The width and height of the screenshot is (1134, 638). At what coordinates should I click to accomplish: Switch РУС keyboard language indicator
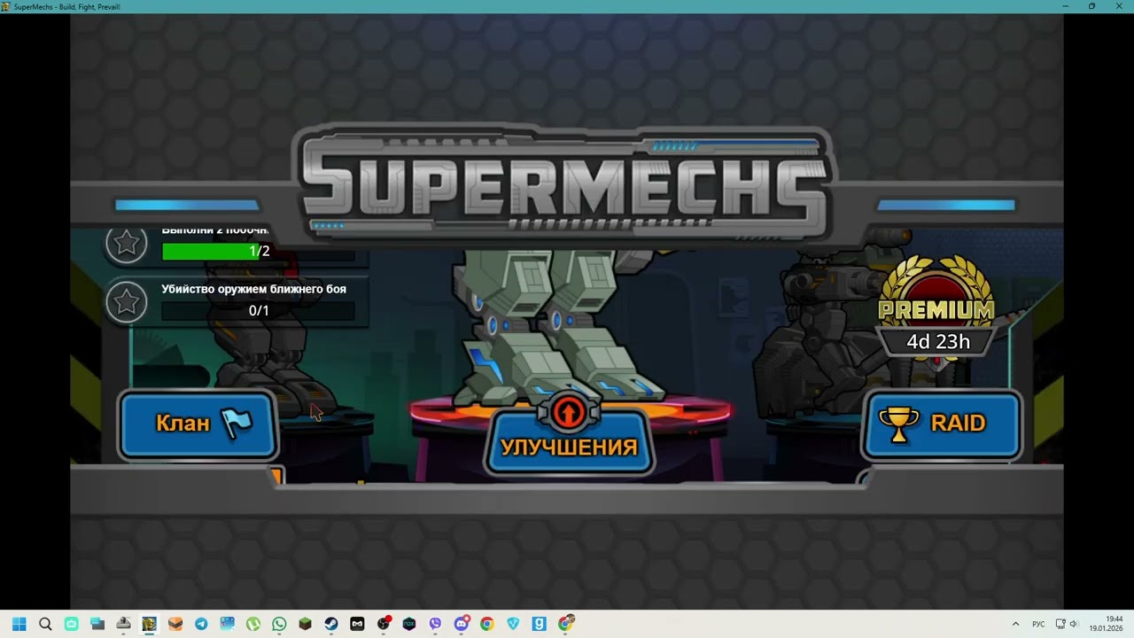point(1037,624)
